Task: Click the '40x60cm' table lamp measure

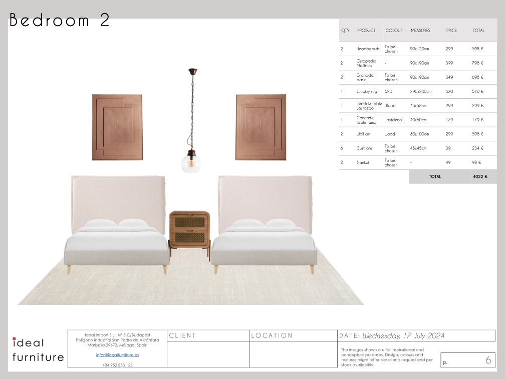Action: (418, 120)
